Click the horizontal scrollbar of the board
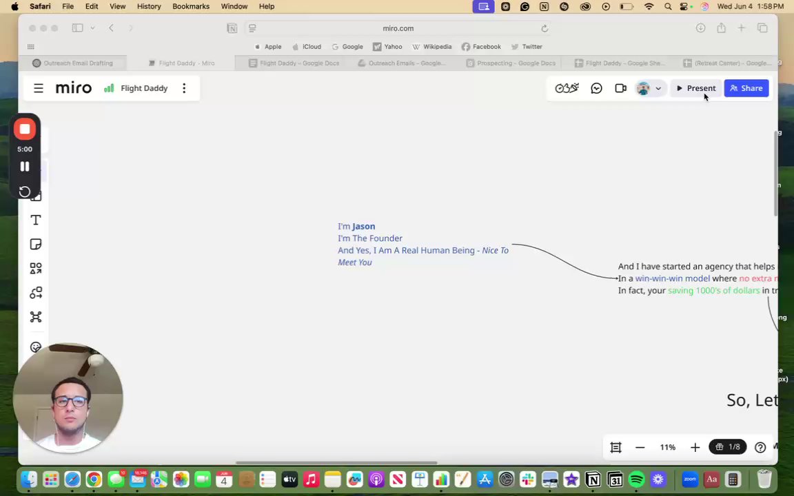The image size is (794, 496). (336, 463)
